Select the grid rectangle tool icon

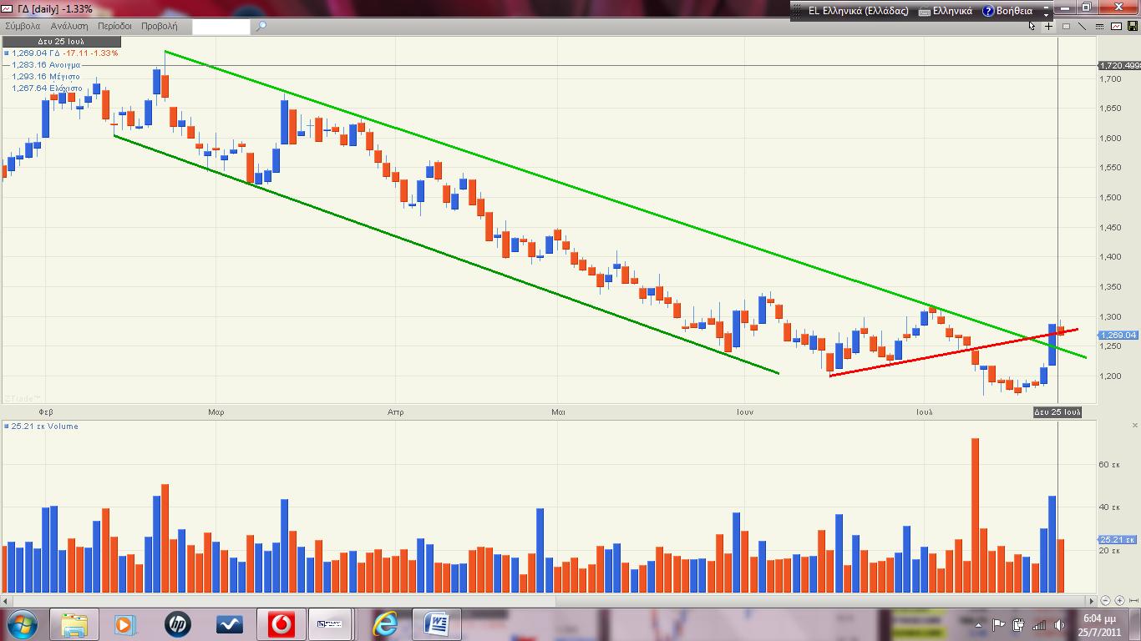point(1066,26)
